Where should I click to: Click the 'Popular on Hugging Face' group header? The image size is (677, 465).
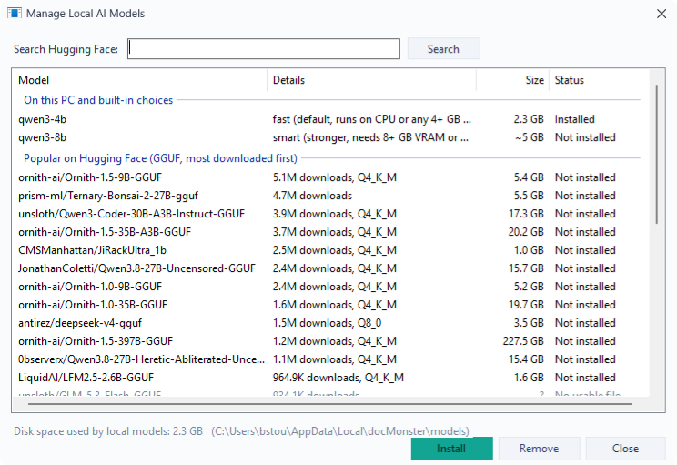click(160, 158)
